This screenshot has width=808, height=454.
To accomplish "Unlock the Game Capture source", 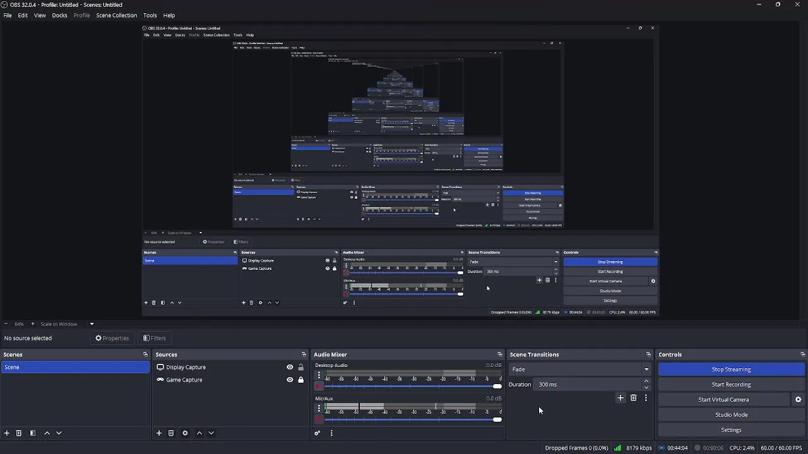I will [x=300, y=380].
